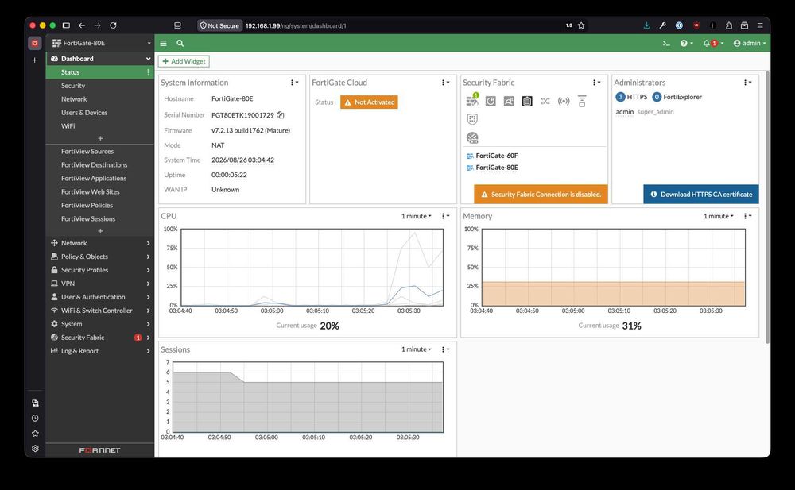This screenshot has height=490, width=795.
Task: Expand the Security Profiles menu
Action: pos(100,271)
